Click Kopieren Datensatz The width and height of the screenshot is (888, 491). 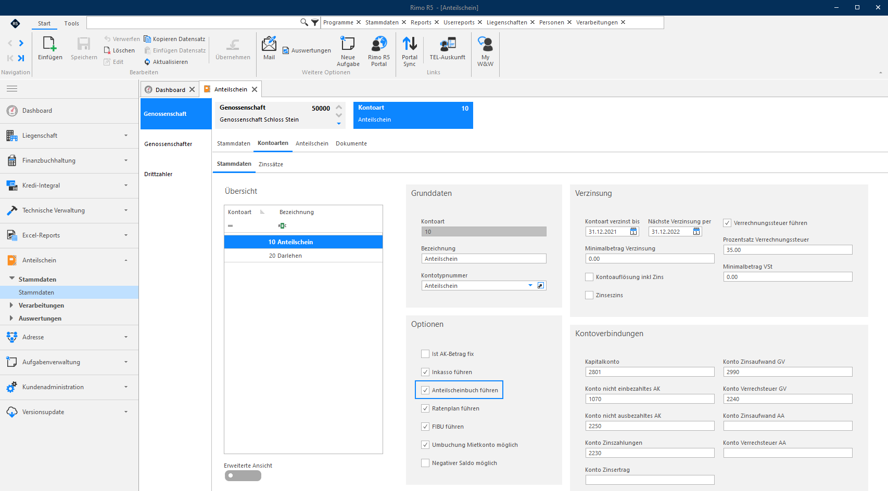(174, 39)
